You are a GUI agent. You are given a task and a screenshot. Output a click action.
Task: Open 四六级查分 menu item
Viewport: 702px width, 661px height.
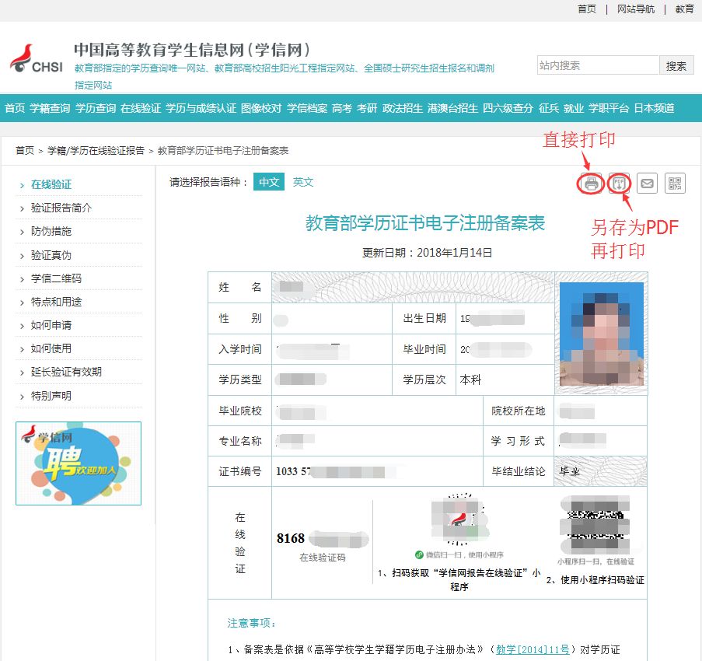(x=508, y=108)
